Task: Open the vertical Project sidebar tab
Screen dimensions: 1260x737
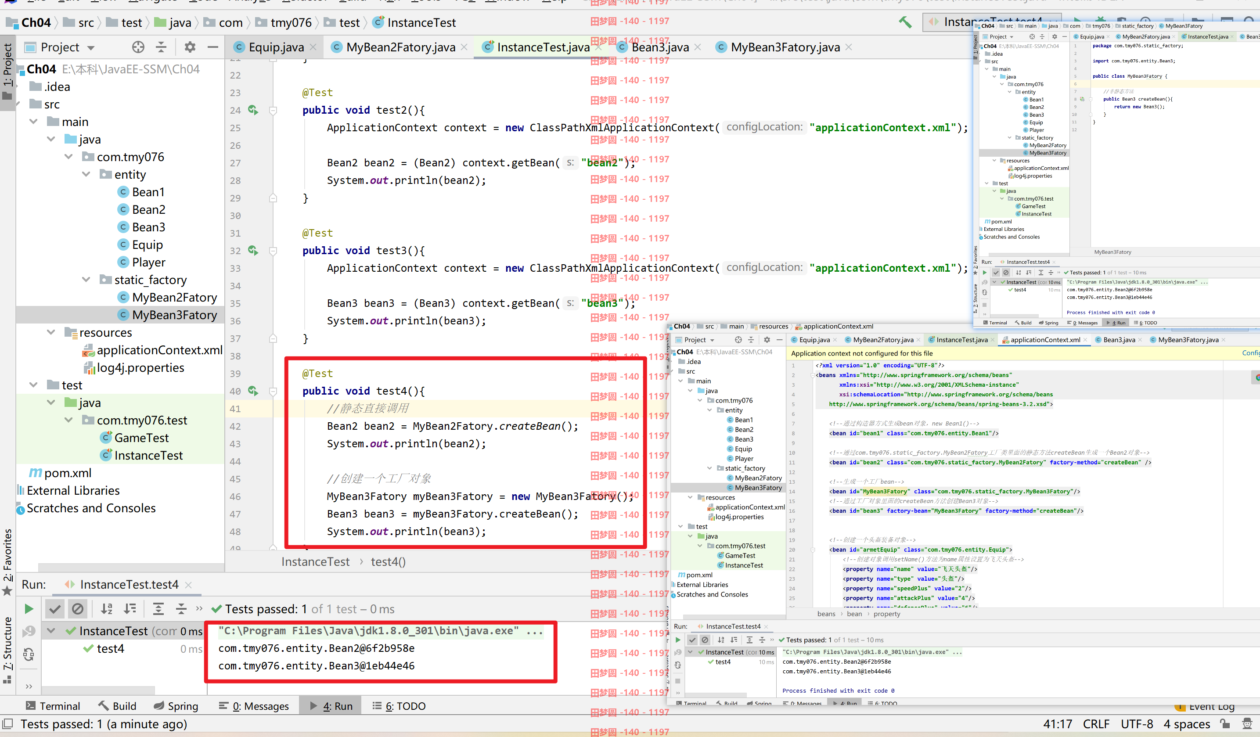Action: click(7, 72)
